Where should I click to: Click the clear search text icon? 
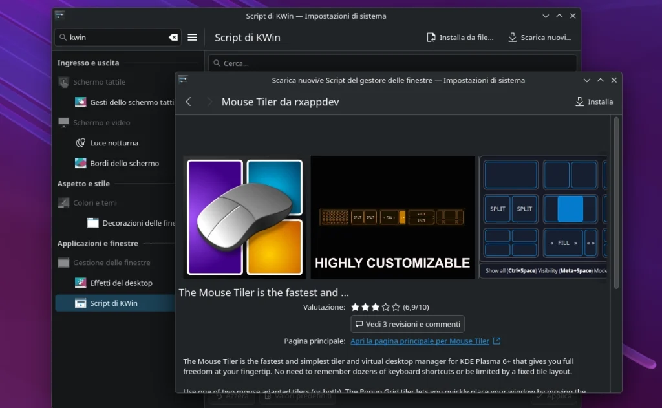(x=173, y=38)
